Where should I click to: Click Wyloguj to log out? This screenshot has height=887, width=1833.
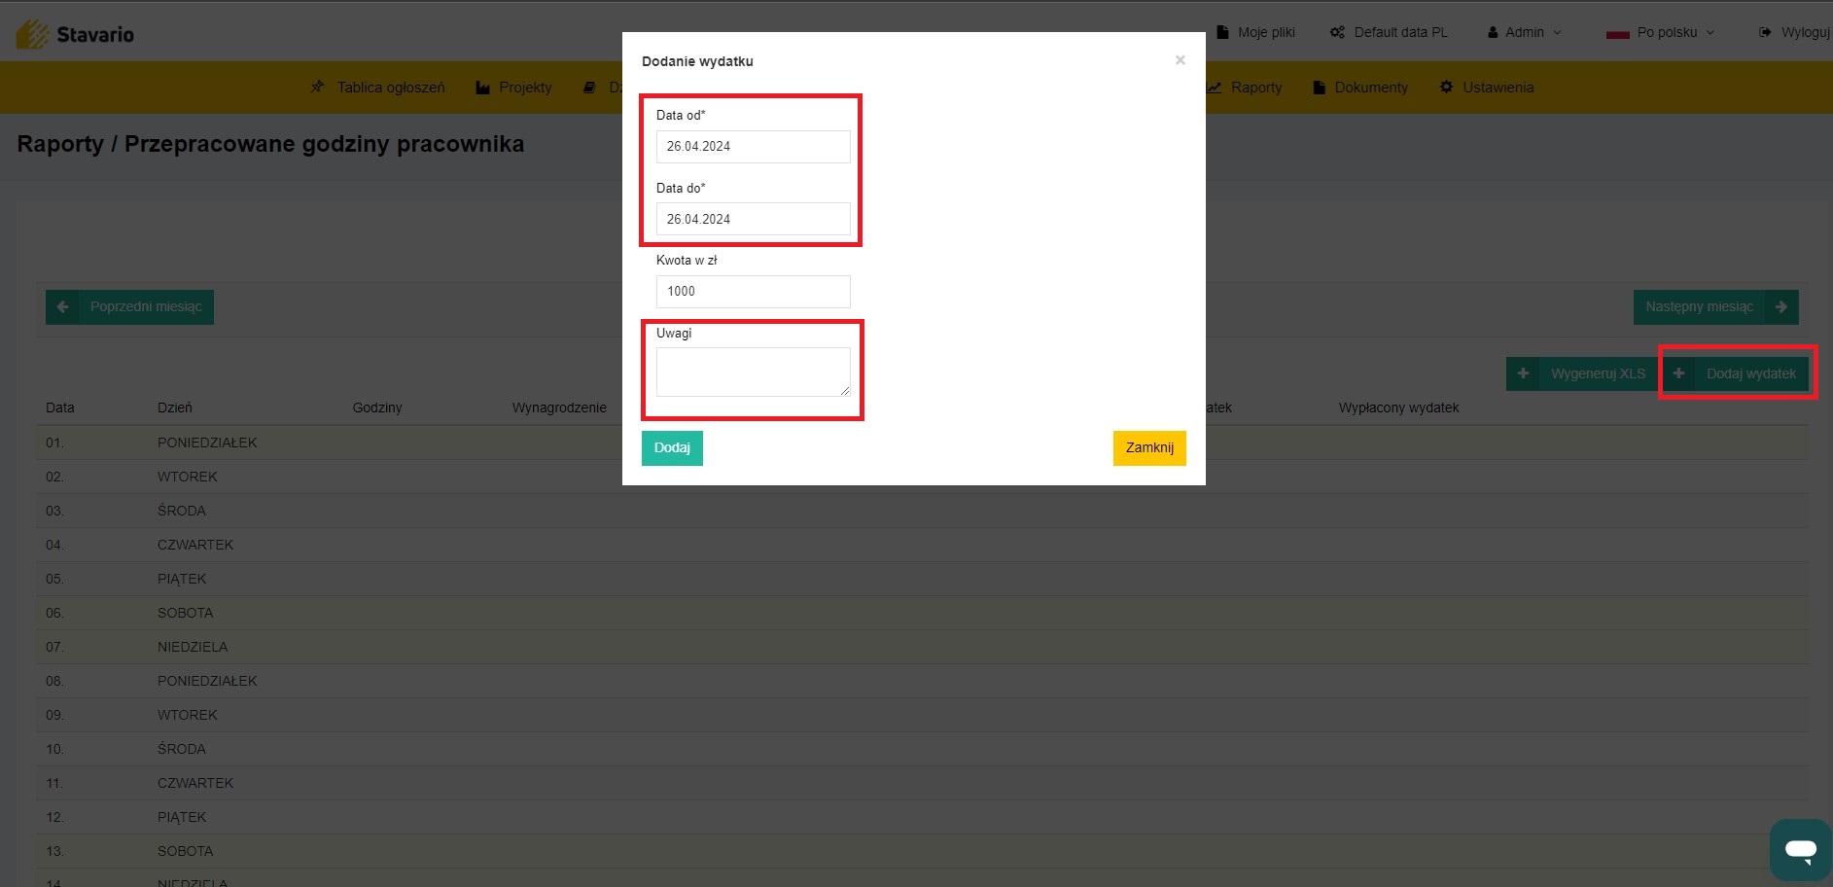pos(1794,32)
